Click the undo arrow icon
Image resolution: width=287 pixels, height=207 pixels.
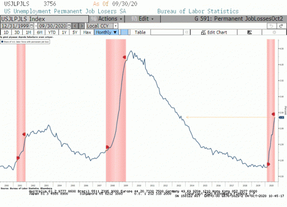(271, 26)
